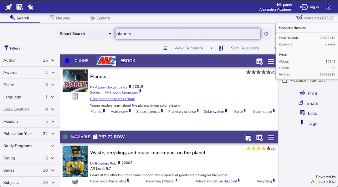Open hamburger menu on Planets eBook bar
Viewport: 338px width, 187px height.
coord(271,62)
